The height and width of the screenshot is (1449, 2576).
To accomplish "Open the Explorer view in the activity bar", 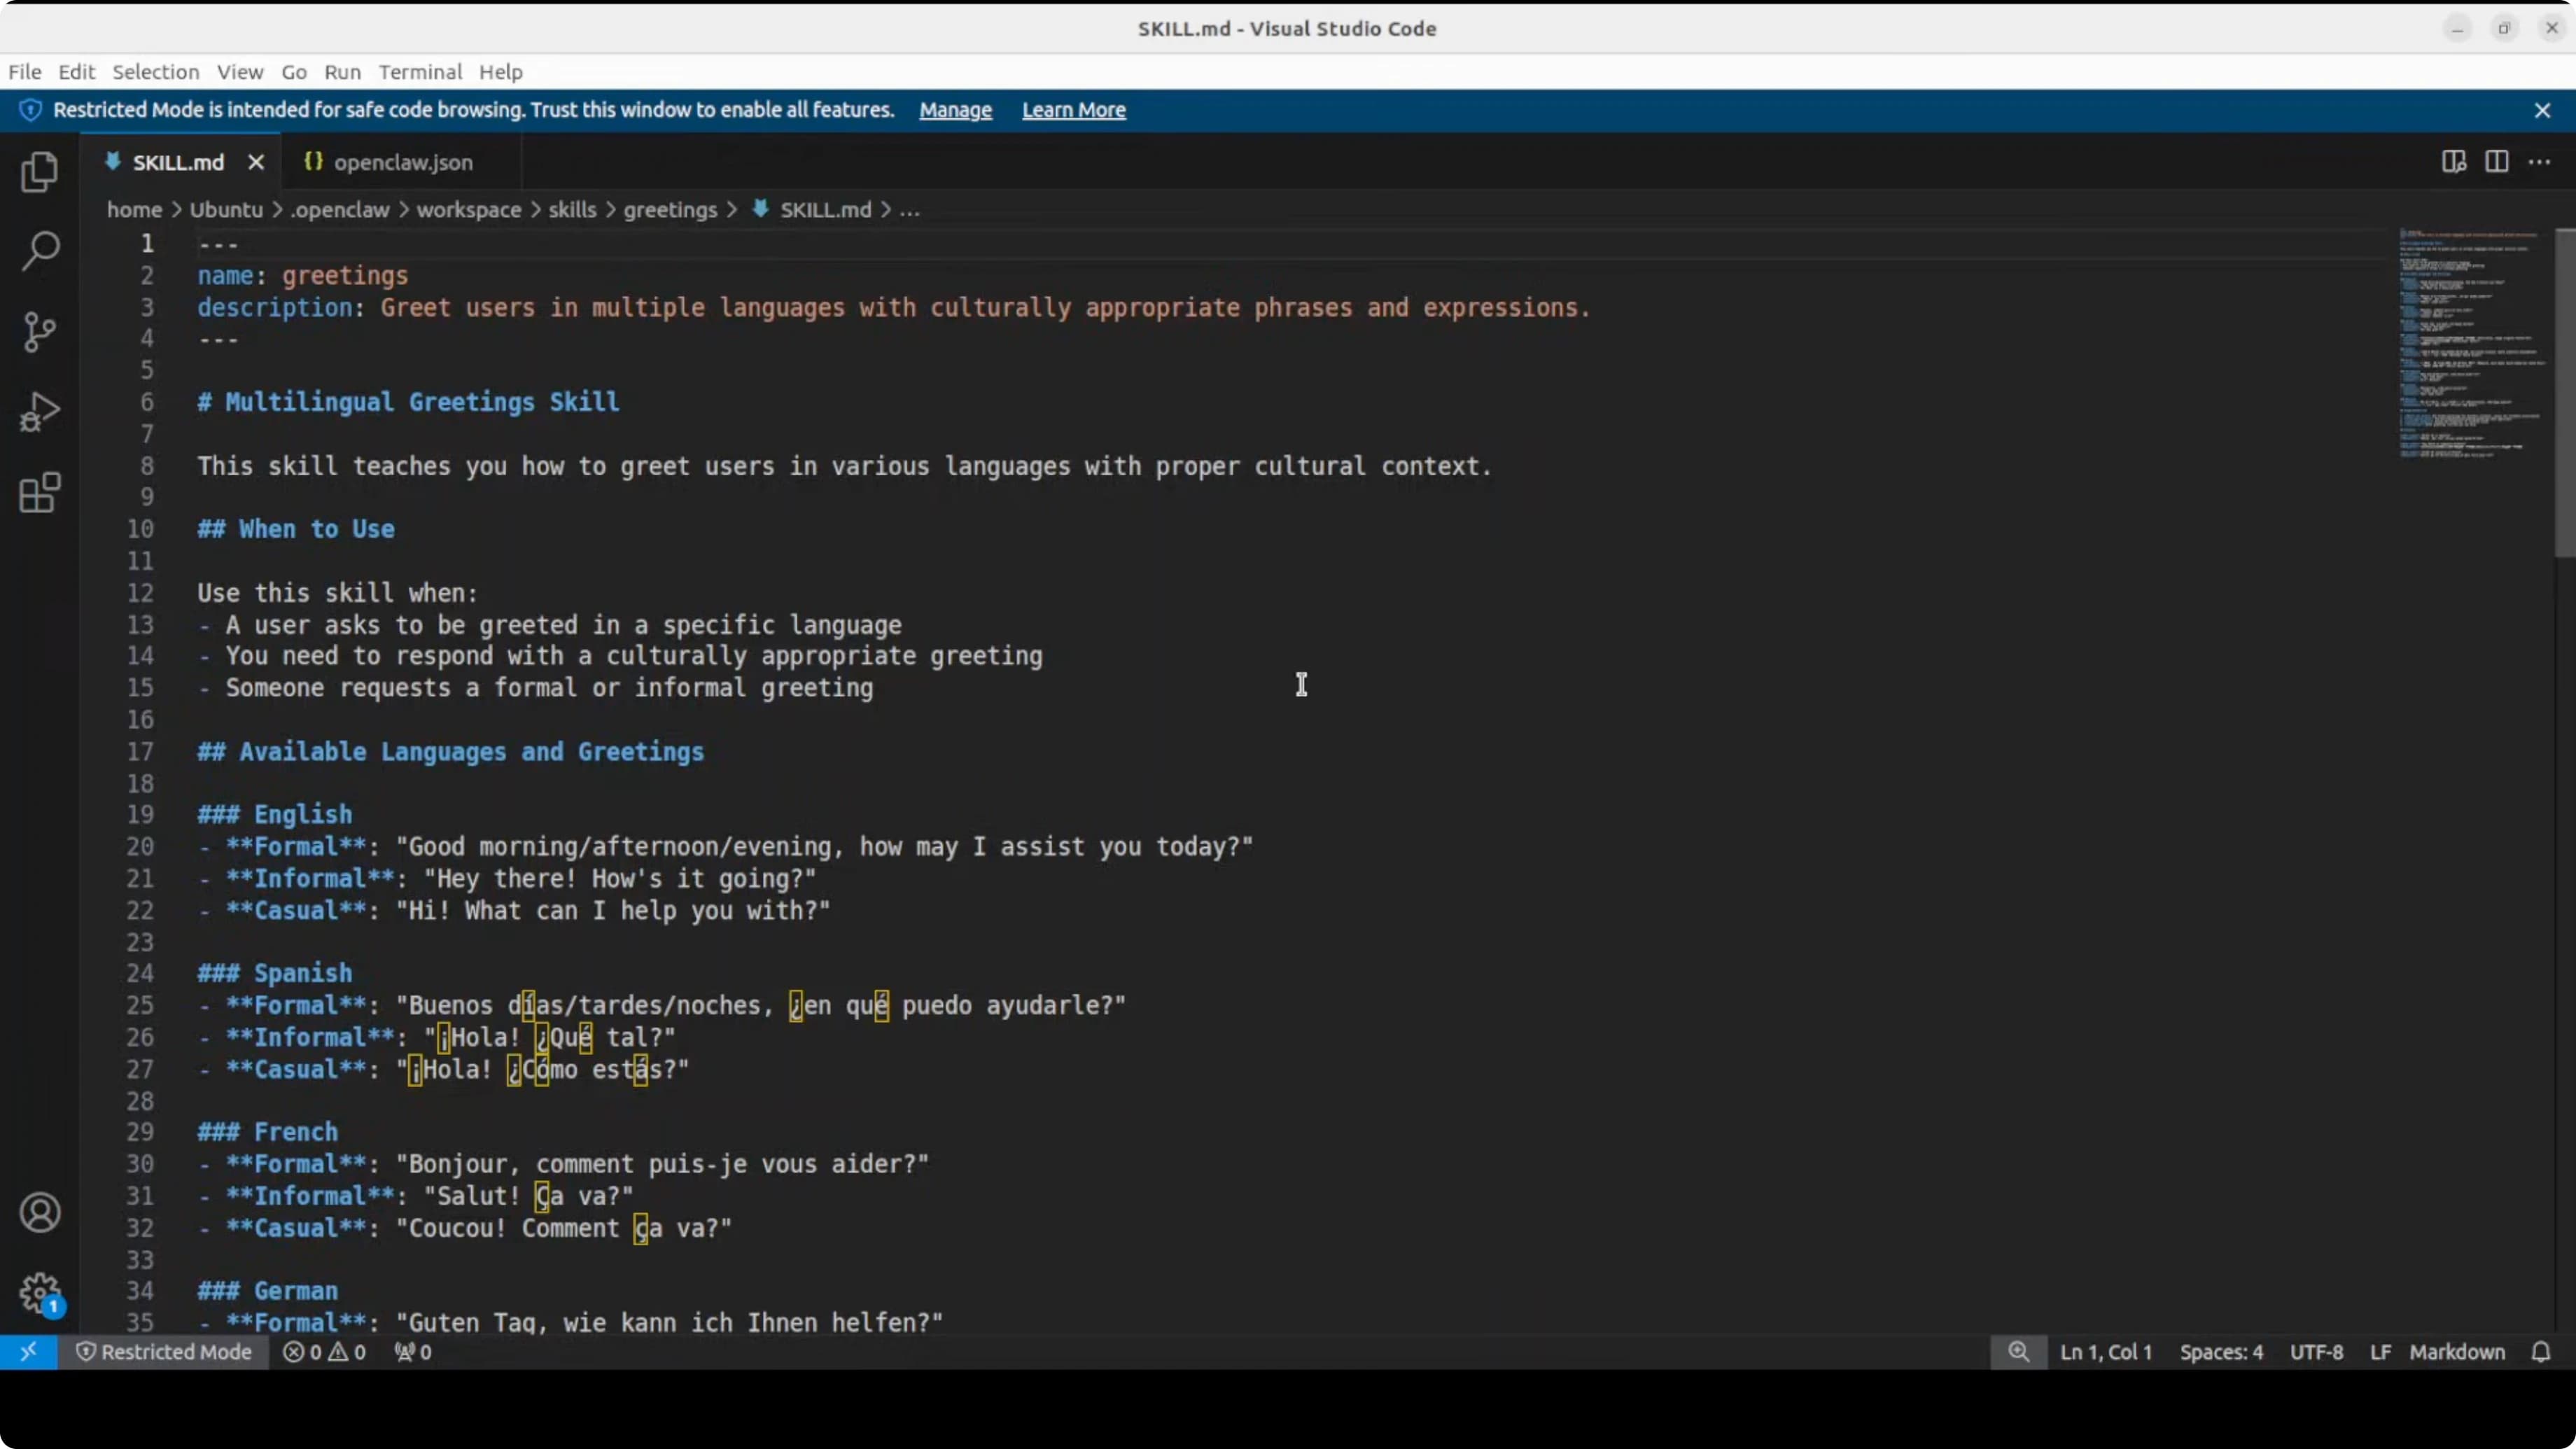I will click(x=38, y=172).
